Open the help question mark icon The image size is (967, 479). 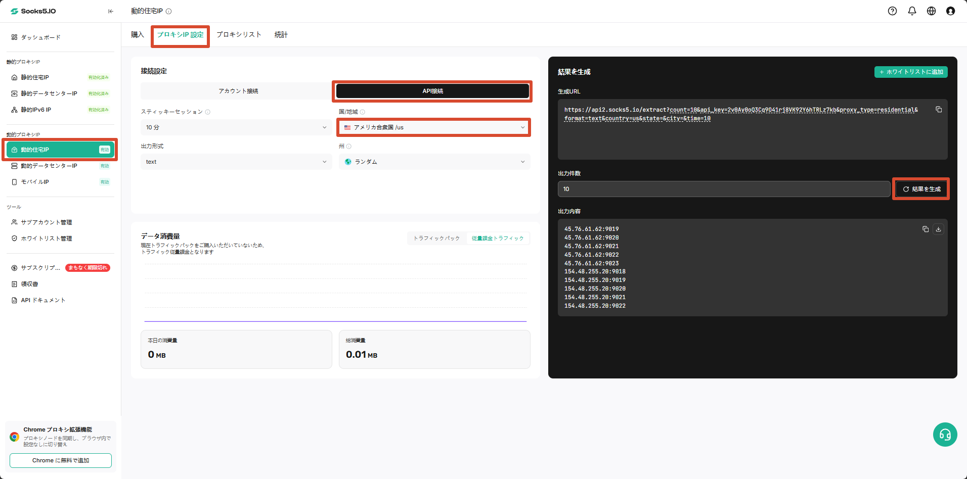[892, 11]
